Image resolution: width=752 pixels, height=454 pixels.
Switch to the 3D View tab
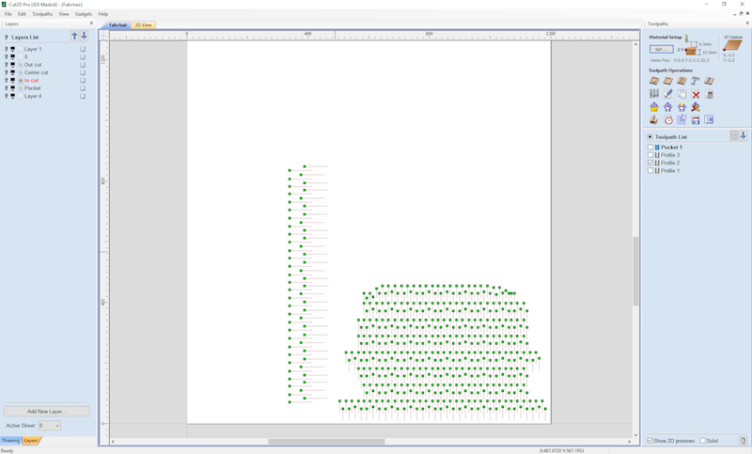(x=144, y=25)
